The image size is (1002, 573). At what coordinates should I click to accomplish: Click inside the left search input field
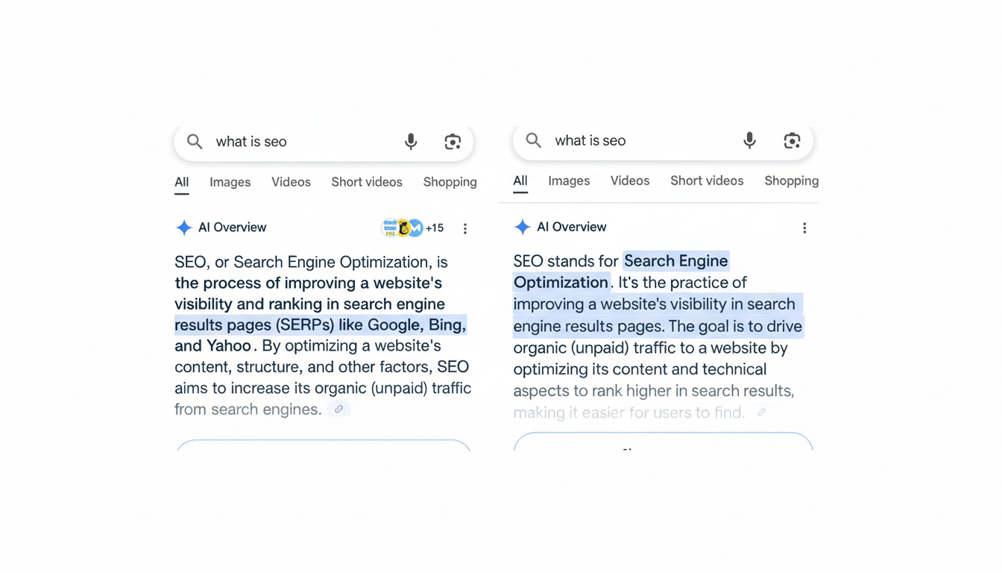(x=283, y=141)
